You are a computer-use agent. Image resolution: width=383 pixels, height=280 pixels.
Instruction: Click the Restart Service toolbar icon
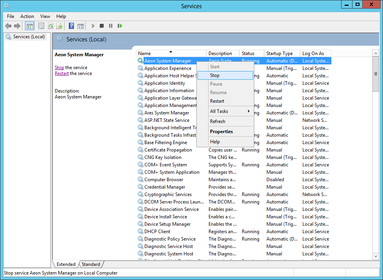click(120, 26)
